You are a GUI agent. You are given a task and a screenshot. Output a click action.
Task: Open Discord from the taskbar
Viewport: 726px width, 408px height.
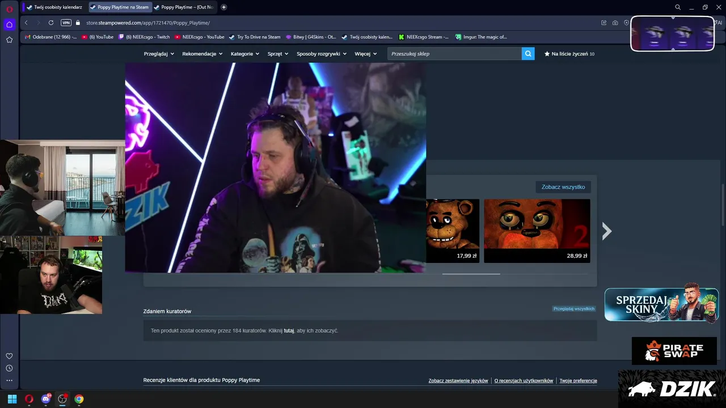[x=46, y=399]
